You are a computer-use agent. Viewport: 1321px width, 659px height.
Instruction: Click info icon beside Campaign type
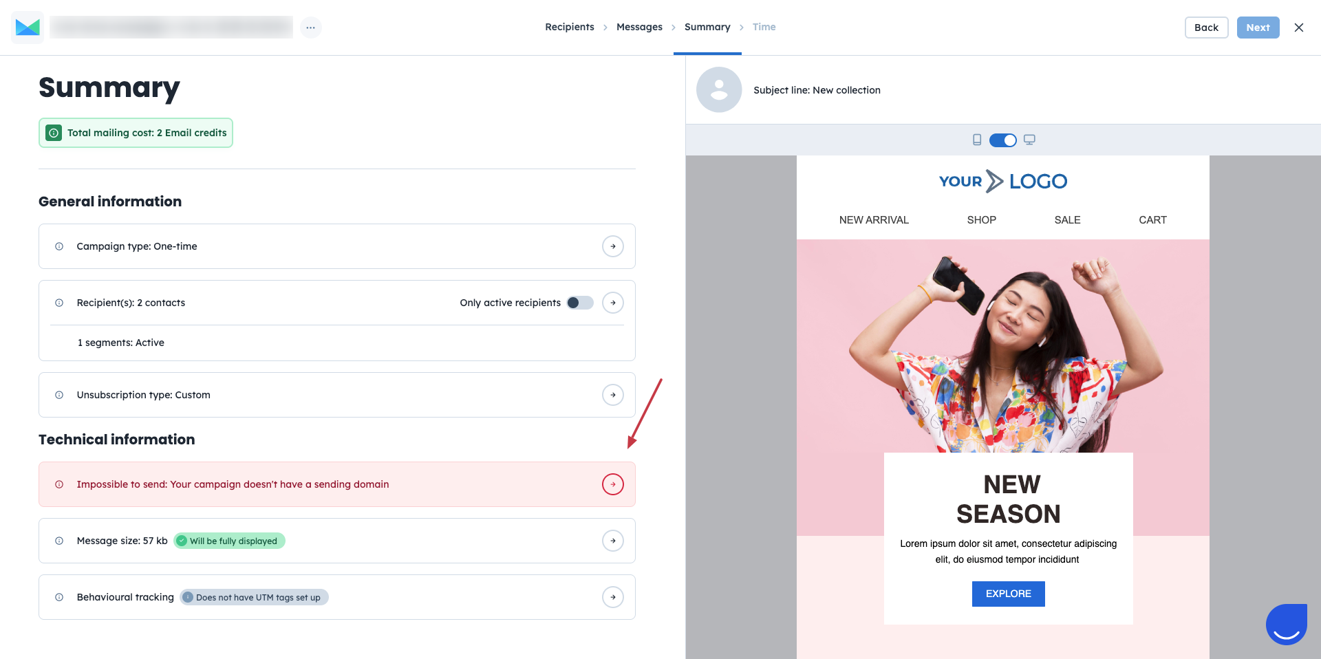(59, 246)
